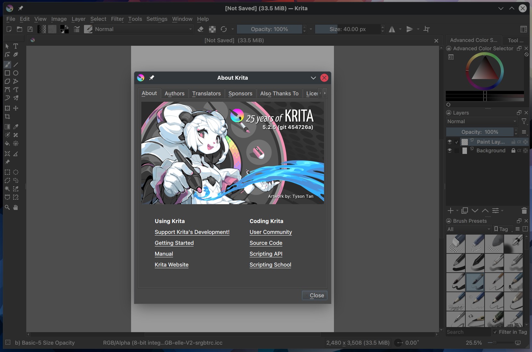
Task: Open the layer blending mode Normal dropdown
Action: click(482, 122)
